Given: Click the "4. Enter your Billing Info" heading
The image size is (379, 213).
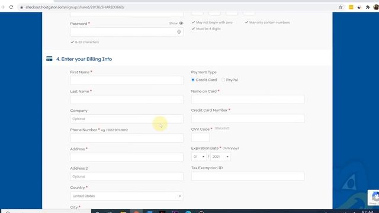Looking at the screenshot, I should pyautogui.click(x=84, y=59).
